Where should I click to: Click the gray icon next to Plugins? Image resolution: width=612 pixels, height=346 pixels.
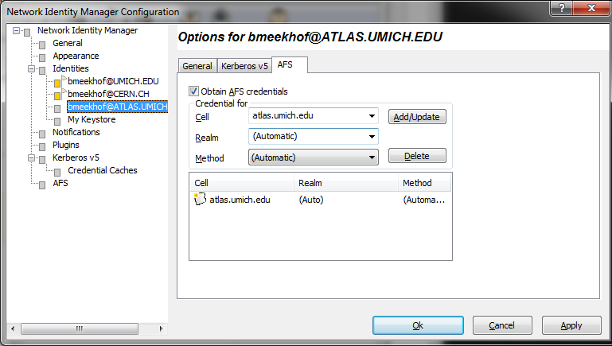[x=42, y=146]
